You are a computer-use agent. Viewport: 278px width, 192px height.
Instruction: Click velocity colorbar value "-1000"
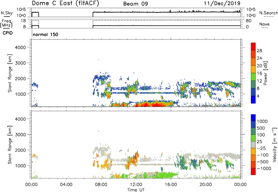[264, 168]
